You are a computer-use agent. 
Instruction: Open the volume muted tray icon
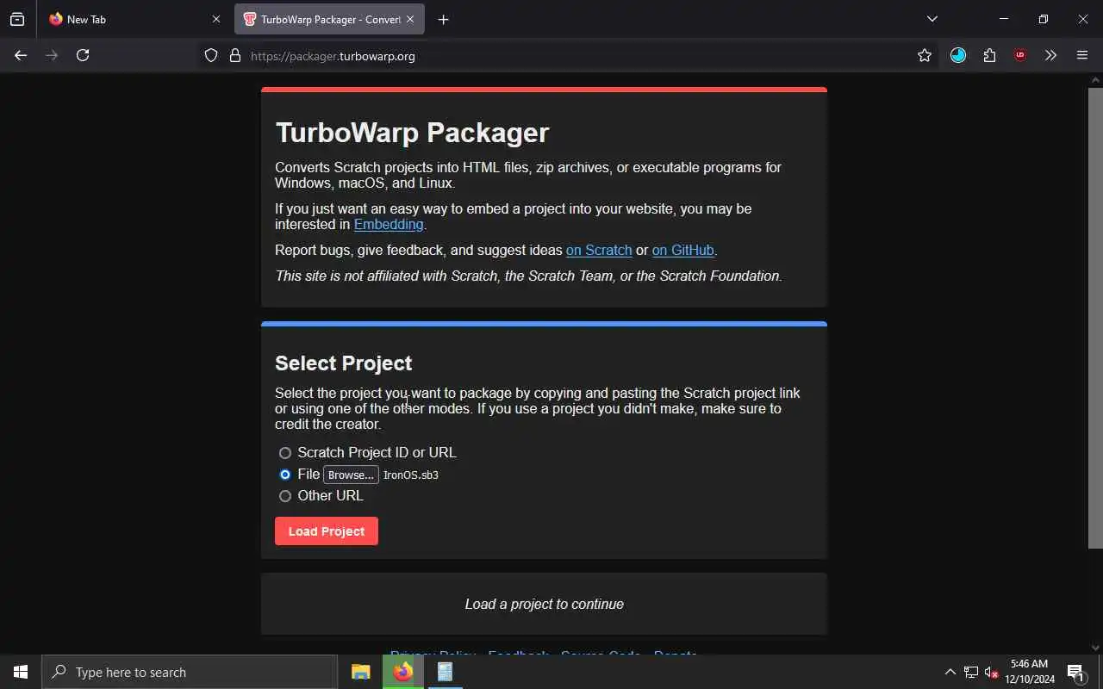(992, 672)
